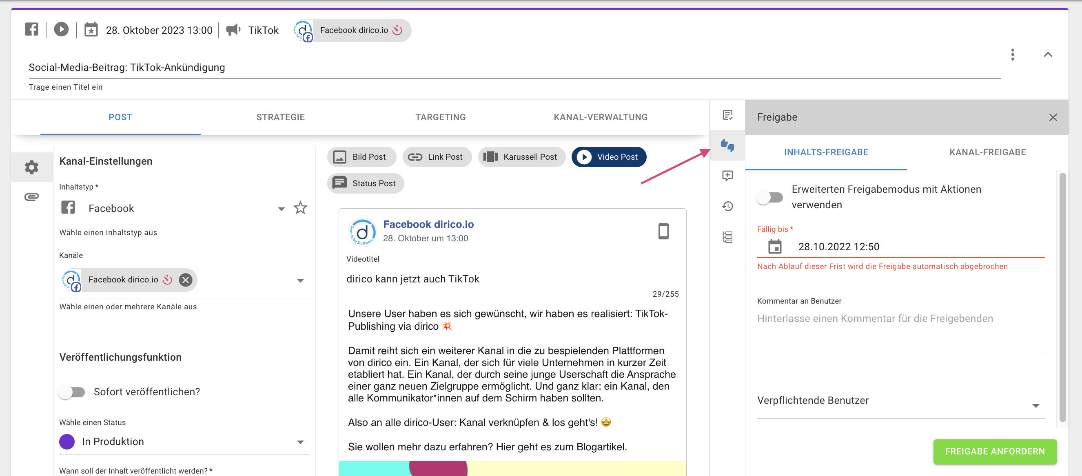
Task: Click the Facebook dirico.io channel chip in the header
Action: (x=352, y=30)
